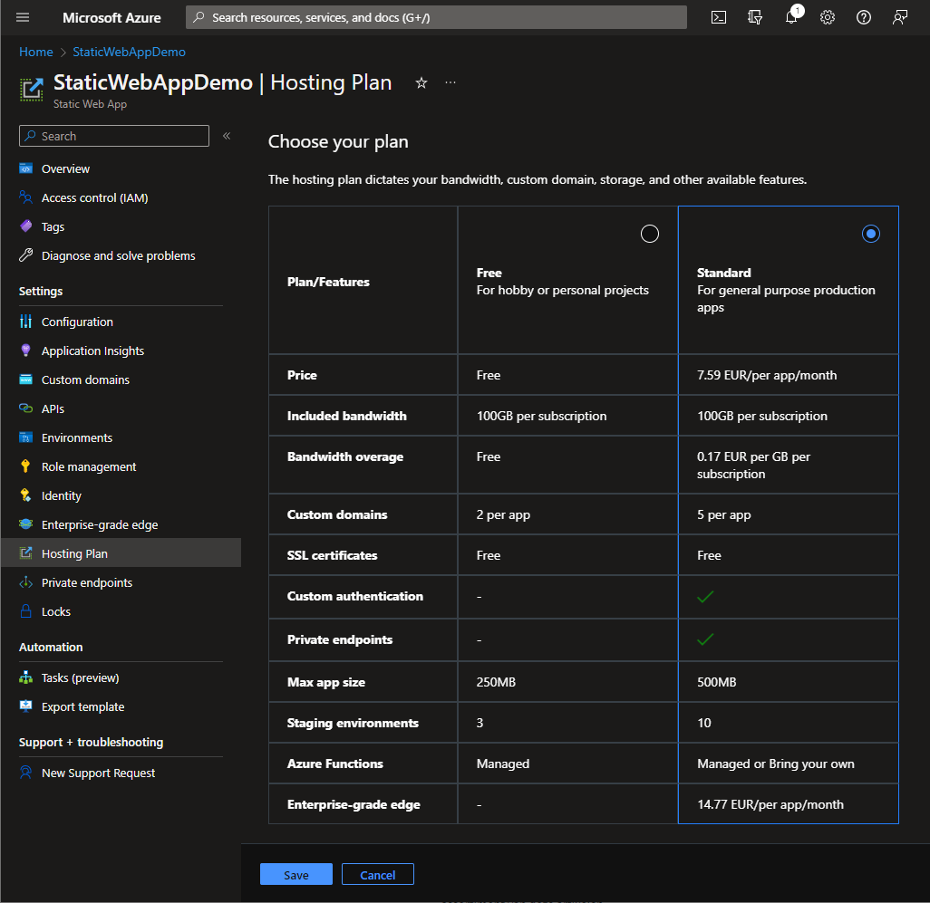
Task: Open the notifications bell
Action: pyautogui.click(x=791, y=17)
